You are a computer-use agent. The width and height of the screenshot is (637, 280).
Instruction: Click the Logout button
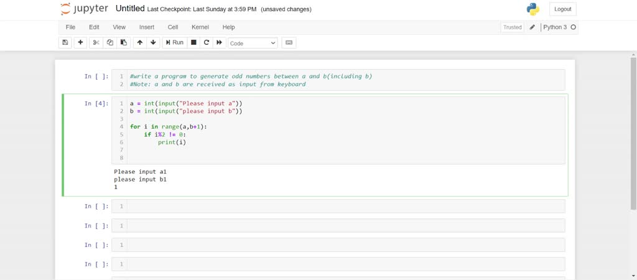coord(562,9)
